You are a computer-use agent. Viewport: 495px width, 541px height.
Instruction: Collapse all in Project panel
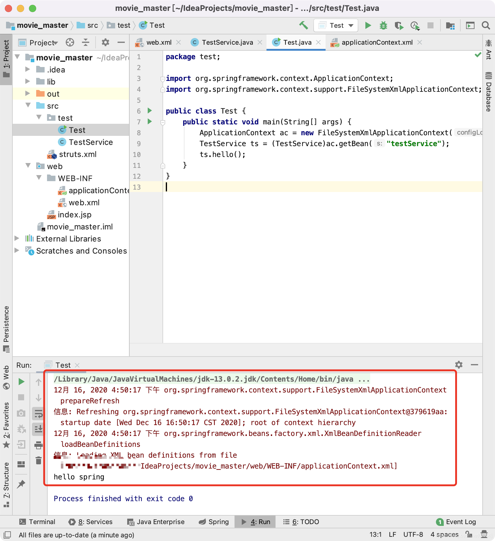(x=86, y=43)
